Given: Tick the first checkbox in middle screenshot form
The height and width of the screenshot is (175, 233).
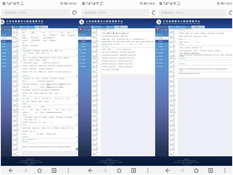Looking at the screenshot, I should 103,33.
